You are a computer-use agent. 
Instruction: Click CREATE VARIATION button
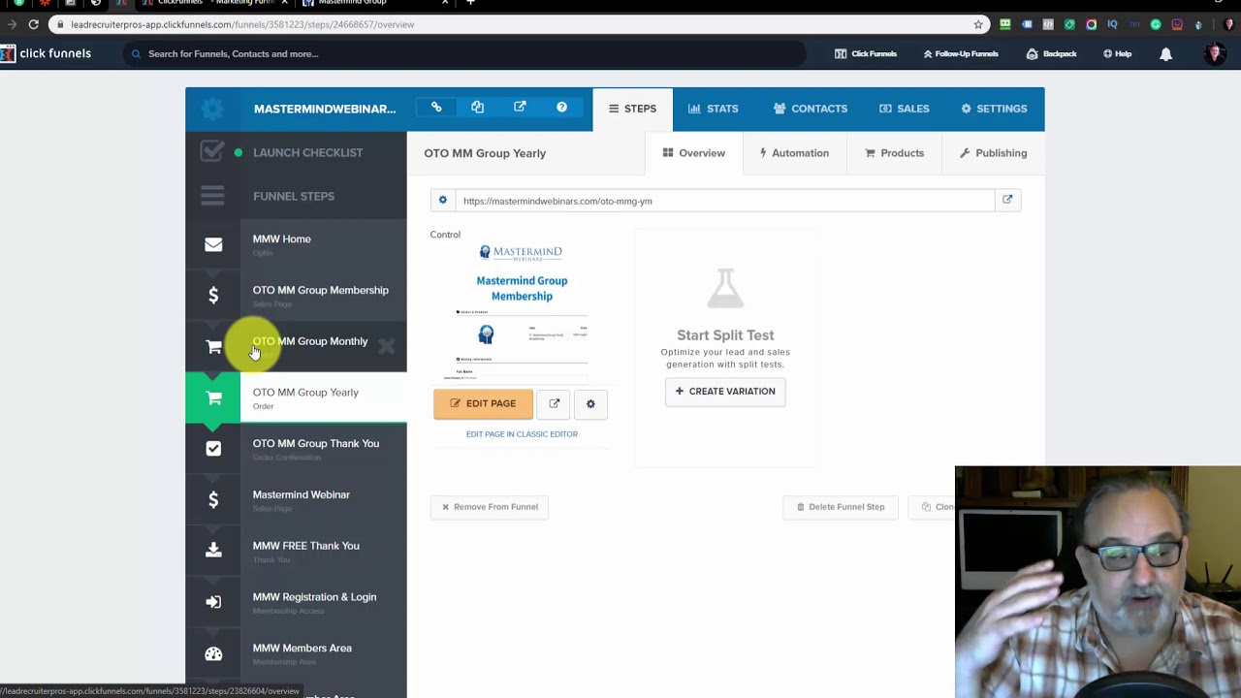click(725, 391)
